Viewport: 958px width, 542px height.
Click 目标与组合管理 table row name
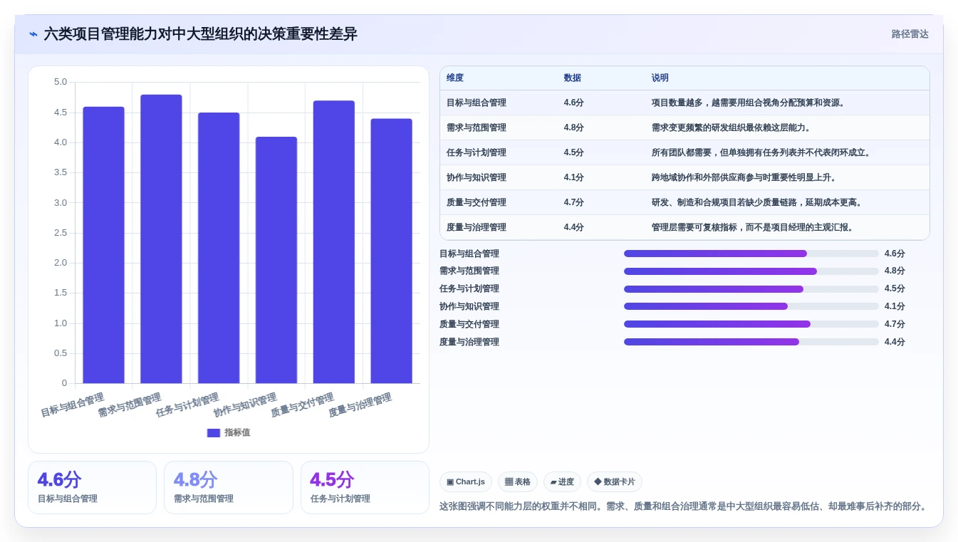point(477,103)
